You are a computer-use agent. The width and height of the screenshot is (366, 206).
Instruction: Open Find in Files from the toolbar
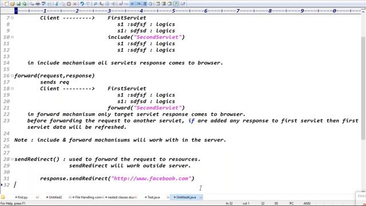107,4
